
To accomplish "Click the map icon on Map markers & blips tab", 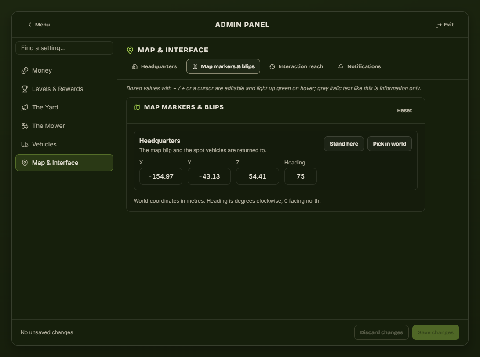I will [x=195, y=66].
